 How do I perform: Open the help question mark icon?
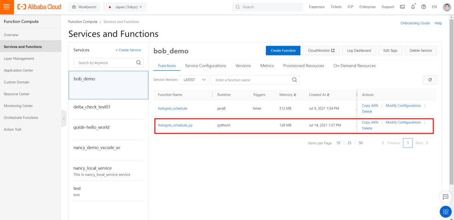[x=423, y=7]
